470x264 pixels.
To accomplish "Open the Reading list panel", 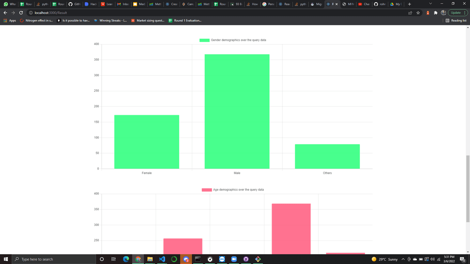I will click(456, 21).
